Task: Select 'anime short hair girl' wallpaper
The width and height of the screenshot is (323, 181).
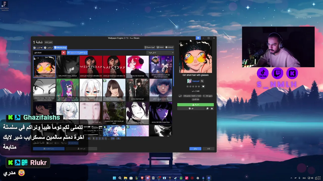Action: click(x=137, y=90)
